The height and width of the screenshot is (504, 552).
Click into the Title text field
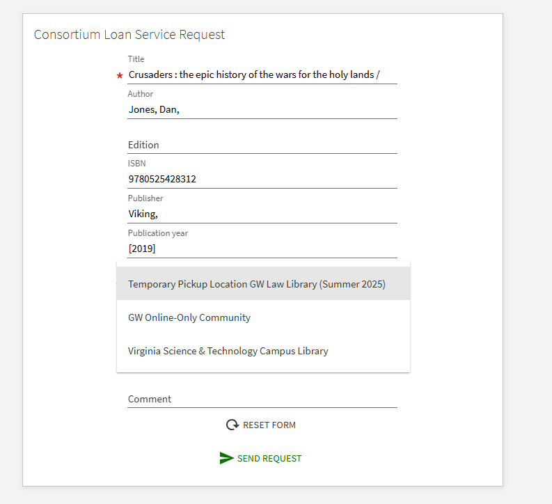pos(262,74)
